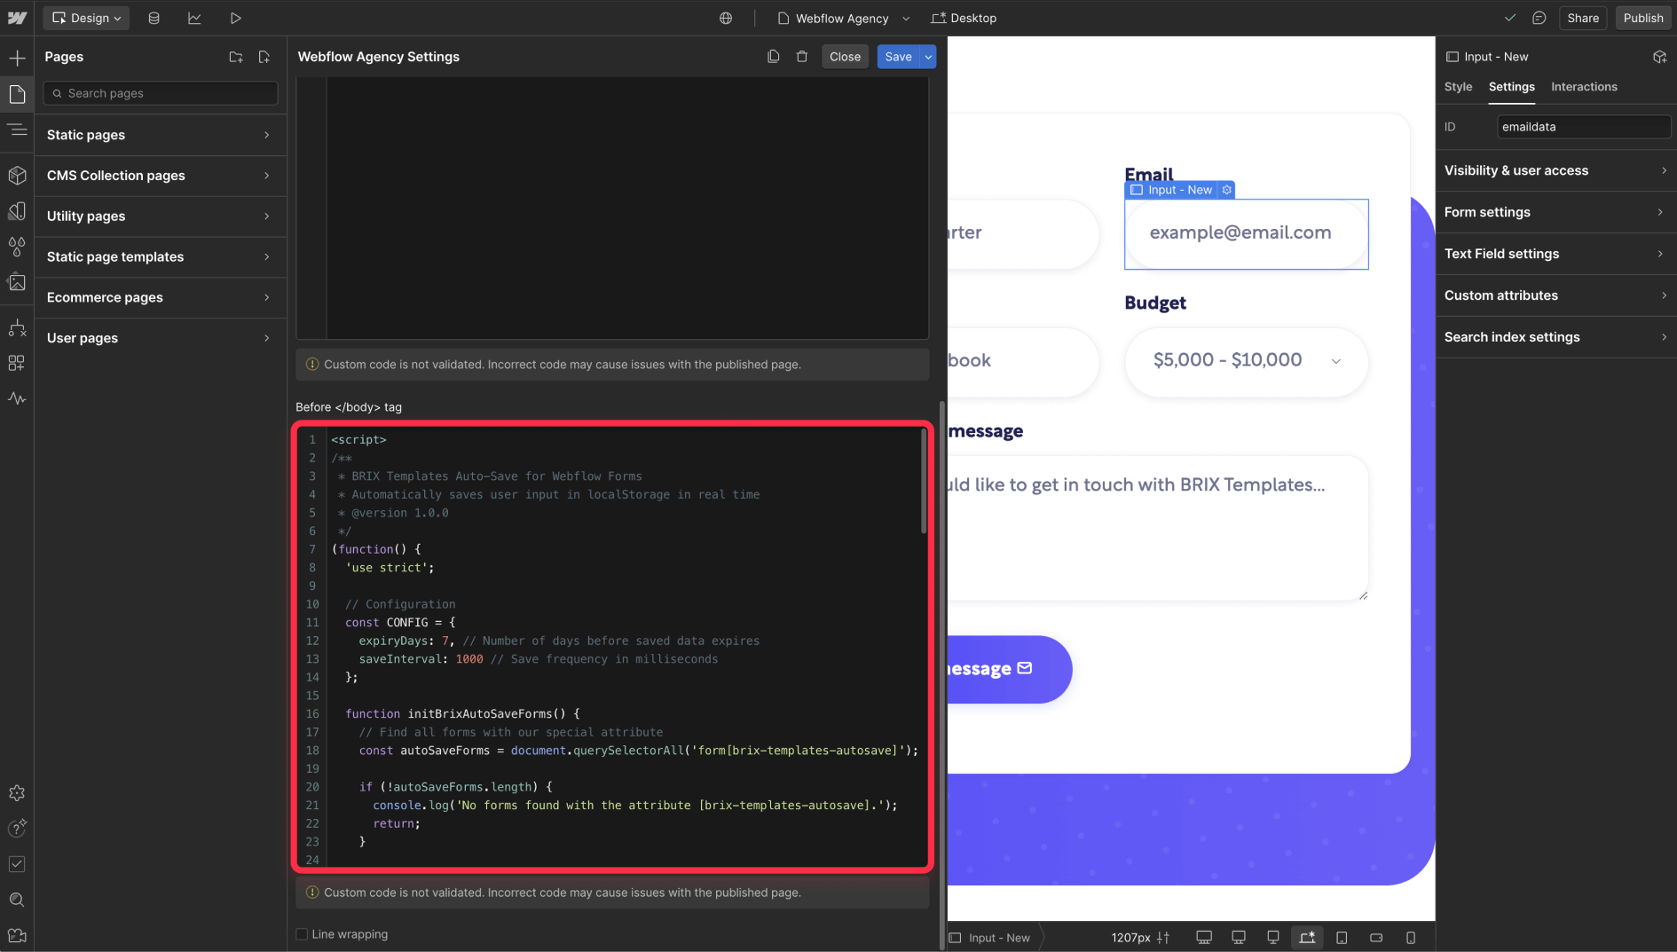Expand Utility pages section
Screen dimensions: 1677x952
(161, 216)
